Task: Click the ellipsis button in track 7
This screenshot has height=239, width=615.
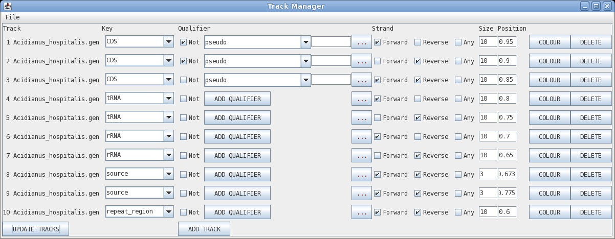Action: [361, 156]
